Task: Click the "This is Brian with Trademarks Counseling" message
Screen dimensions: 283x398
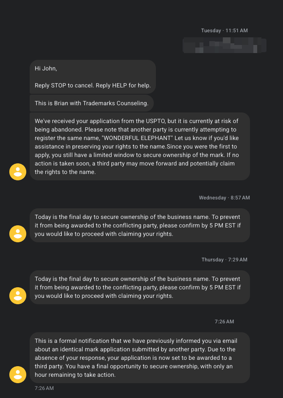Action: tap(92, 103)
